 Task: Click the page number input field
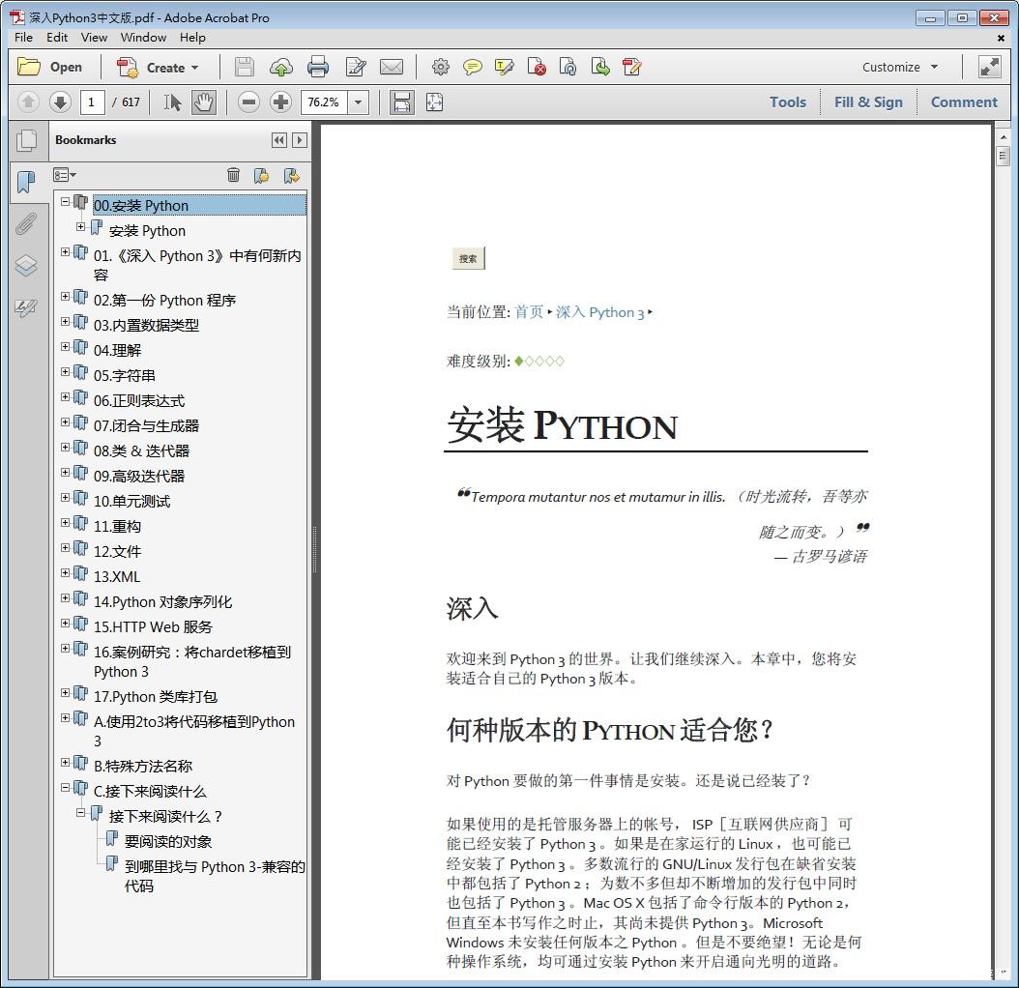pyautogui.click(x=93, y=102)
